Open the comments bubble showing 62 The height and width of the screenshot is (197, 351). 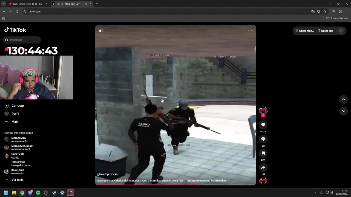point(263,139)
